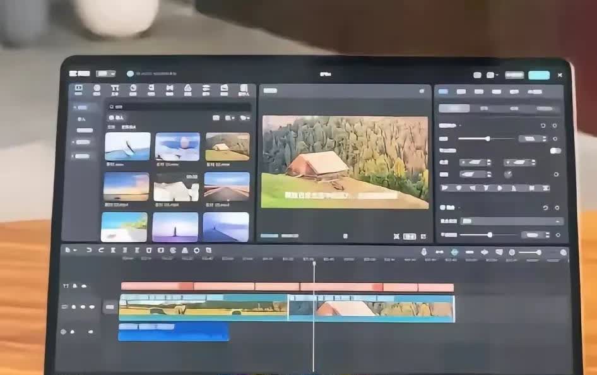The image size is (597, 375).
Task: Click the cover button on the main video track
Action: click(110, 307)
